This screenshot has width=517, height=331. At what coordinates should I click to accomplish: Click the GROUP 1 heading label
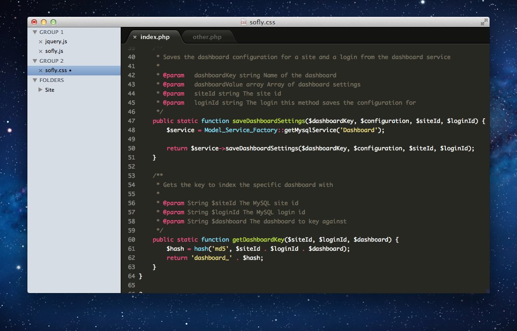(x=51, y=32)
